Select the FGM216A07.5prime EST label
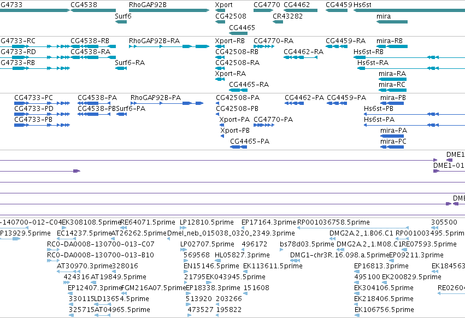The width and height of the screenshot is (465, 318). point(154,288)
